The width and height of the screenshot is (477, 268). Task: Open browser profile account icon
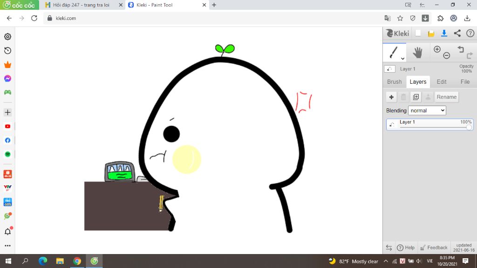pos(454,18)
